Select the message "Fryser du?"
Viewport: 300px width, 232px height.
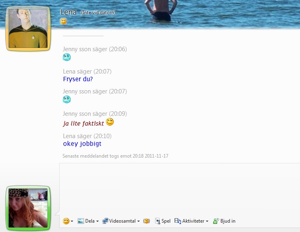[x=78, y=79]
